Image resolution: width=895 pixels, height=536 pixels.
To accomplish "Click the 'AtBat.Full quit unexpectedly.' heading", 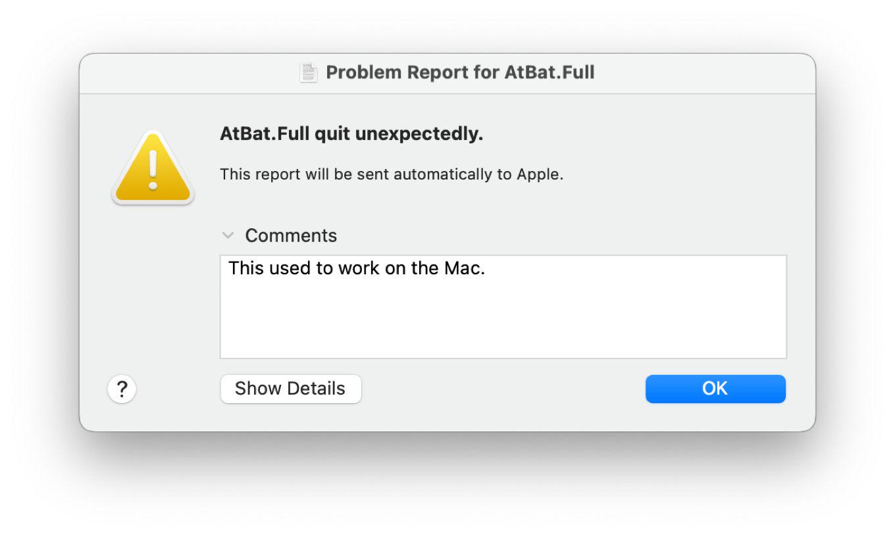I will [x=351, y=134].
